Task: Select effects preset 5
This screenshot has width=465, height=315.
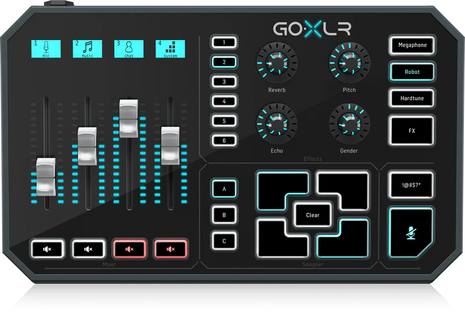Action: pos(224,121)
